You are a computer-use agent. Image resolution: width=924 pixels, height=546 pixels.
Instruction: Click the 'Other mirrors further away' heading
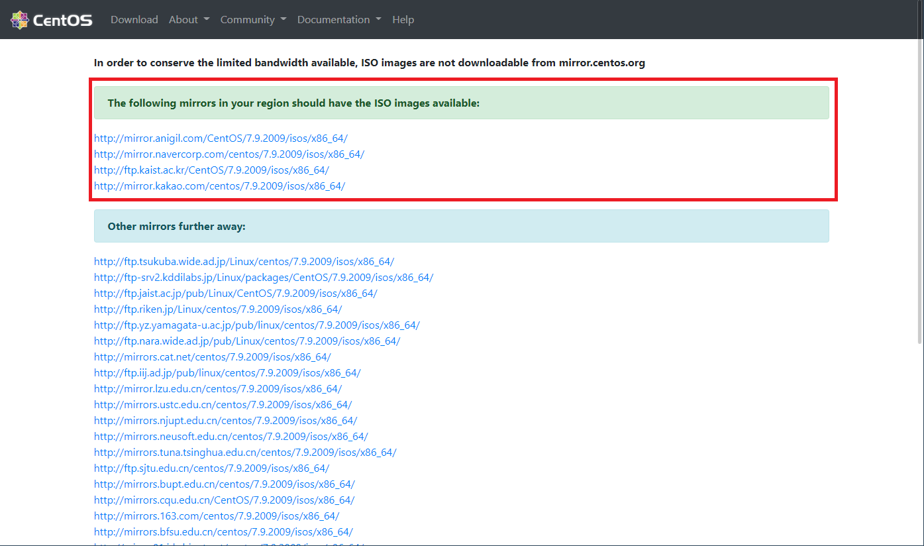[x=177, y=227]
